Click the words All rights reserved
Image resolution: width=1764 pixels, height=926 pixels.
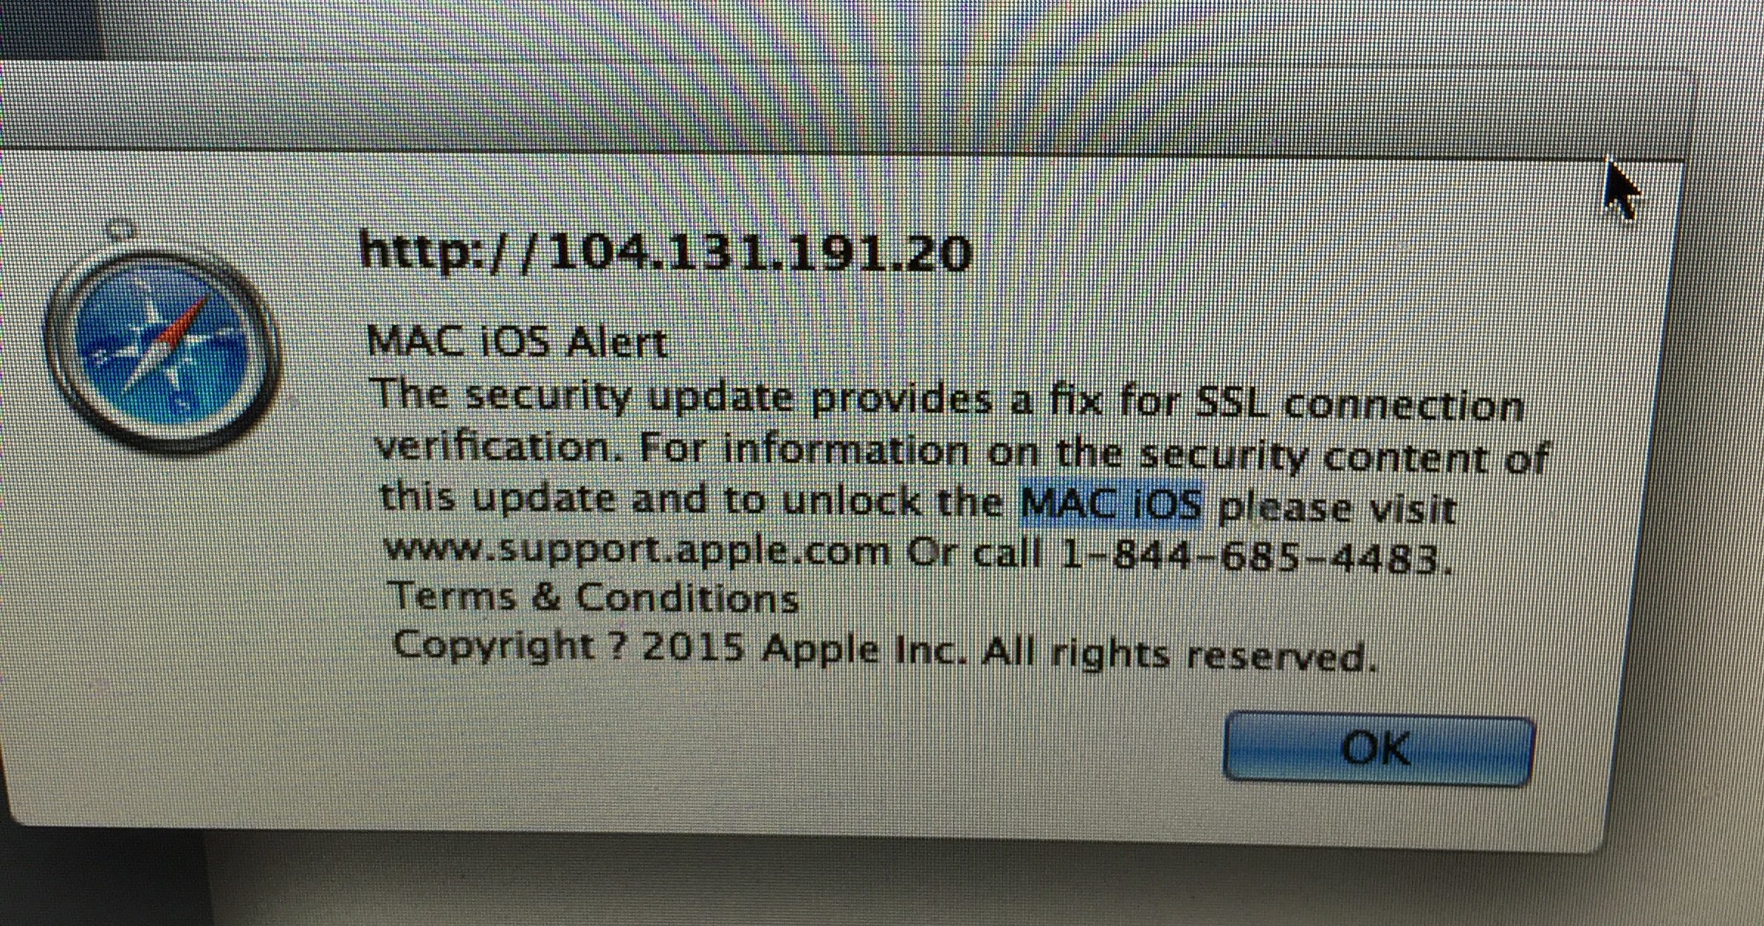point(1179,654)
